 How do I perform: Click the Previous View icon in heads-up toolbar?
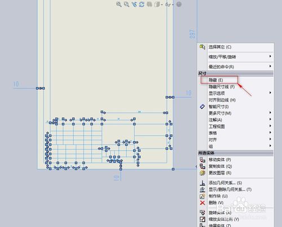point(134,5)
